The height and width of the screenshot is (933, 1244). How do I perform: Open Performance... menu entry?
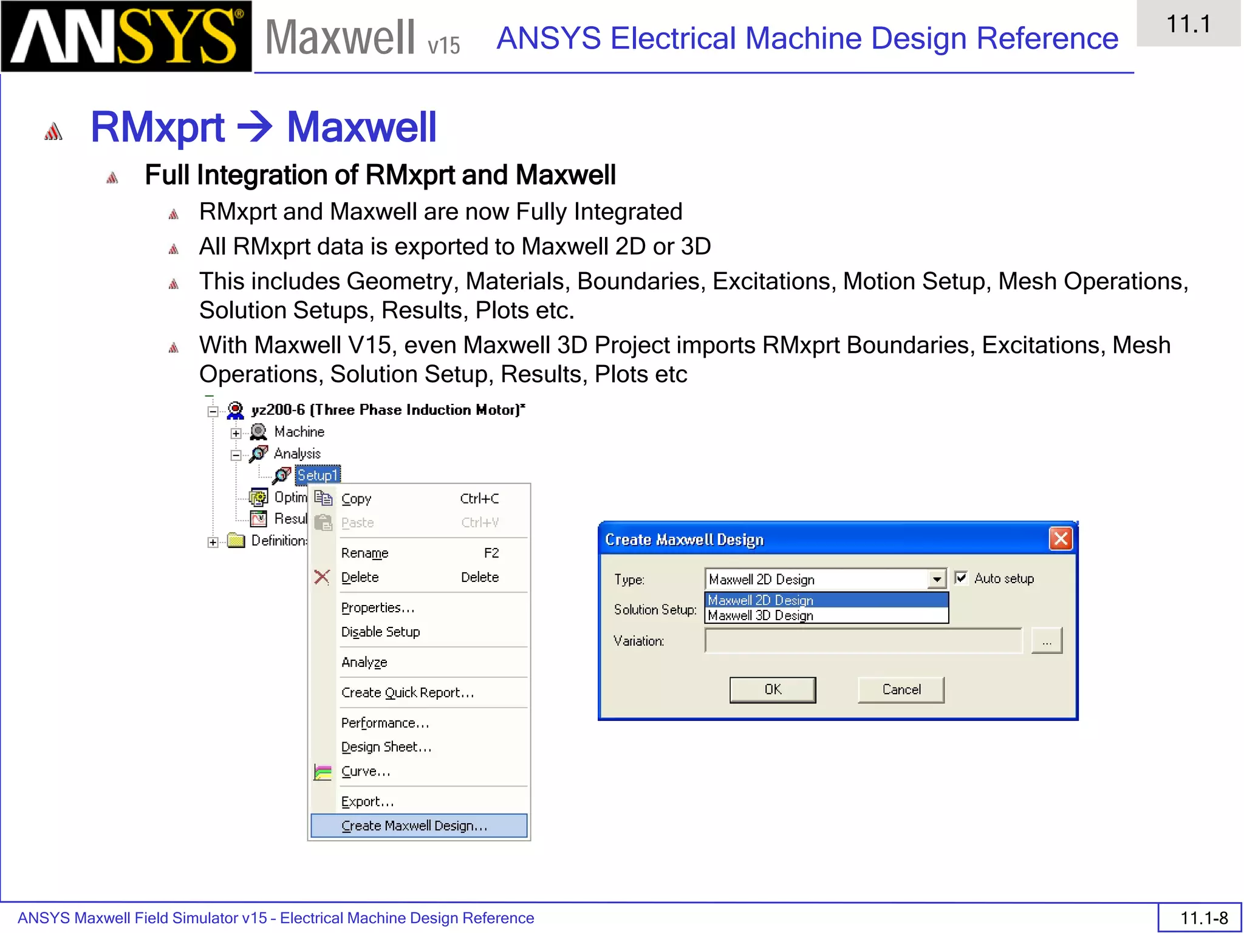coord(419,723)
